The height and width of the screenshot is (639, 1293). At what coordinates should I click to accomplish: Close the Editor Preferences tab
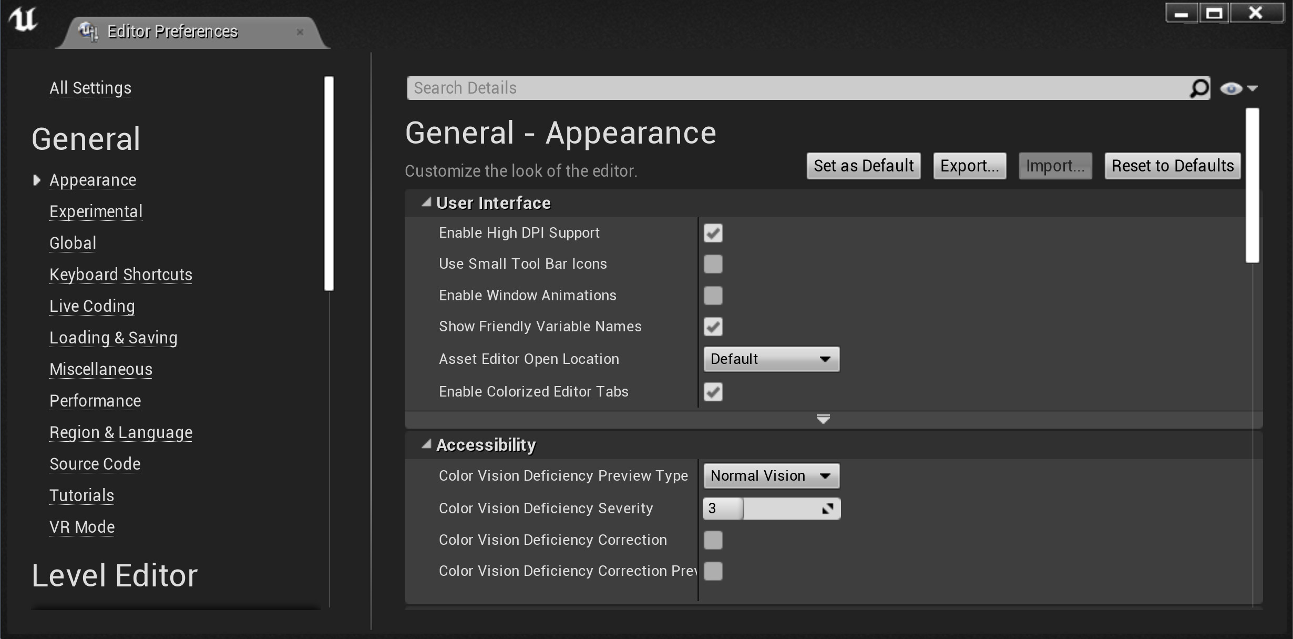pos(301,32)
